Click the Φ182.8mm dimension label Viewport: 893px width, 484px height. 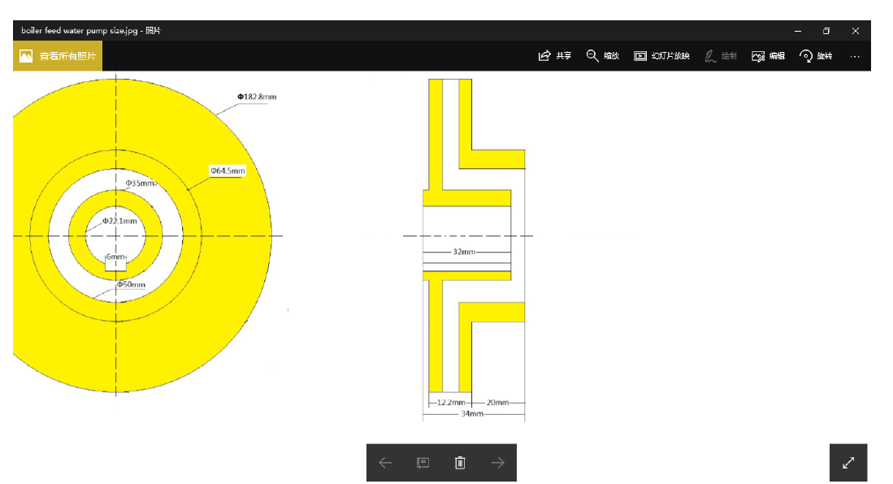pos(257,97)
